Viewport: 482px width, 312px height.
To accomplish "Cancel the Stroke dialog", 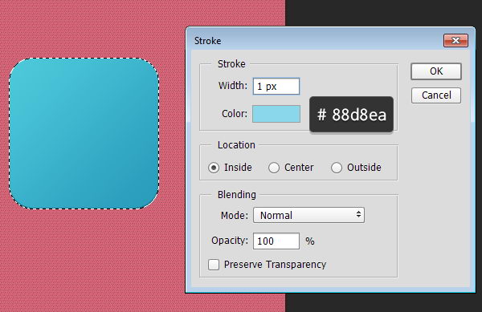I will (x=436, y=95).
